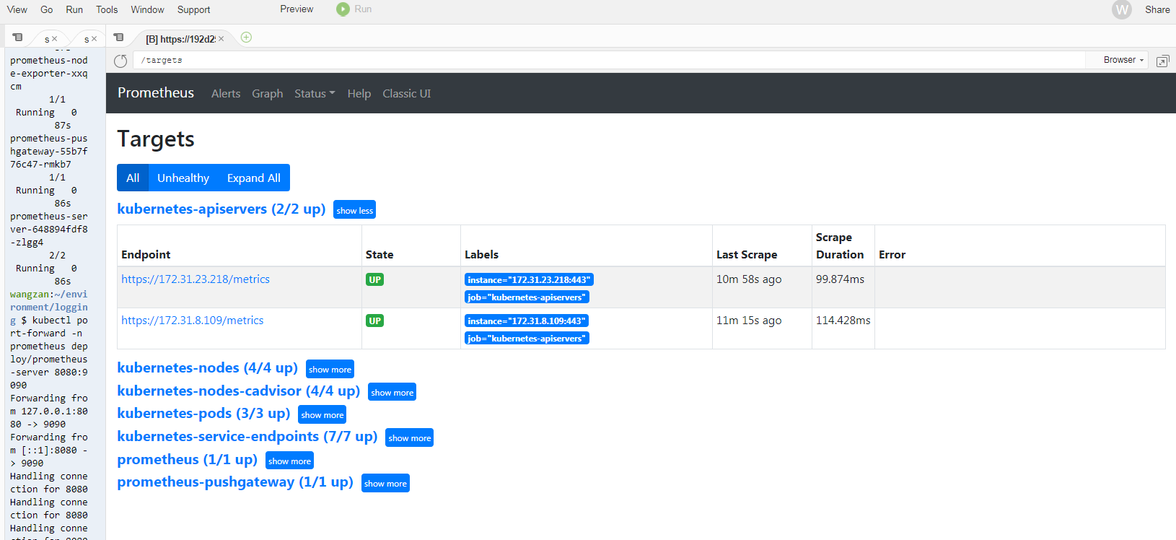Expand prometheus-pushgateway with show more

(385, 483)
